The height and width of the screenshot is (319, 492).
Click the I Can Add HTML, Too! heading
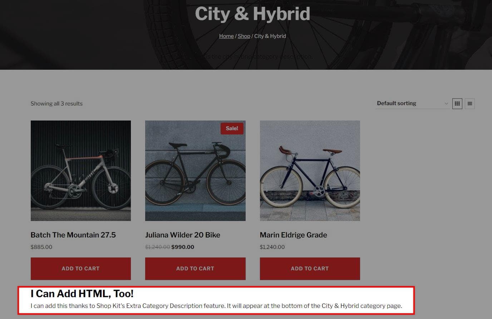pos(82,294)
